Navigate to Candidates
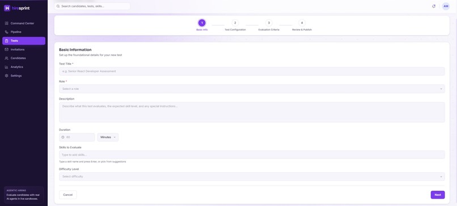 click(24, 58)
